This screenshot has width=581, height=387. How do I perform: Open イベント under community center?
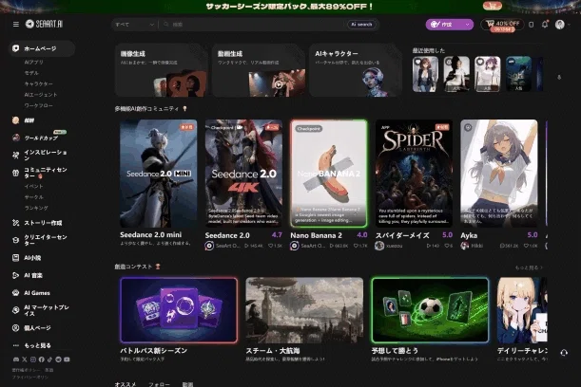click(33, 186)
